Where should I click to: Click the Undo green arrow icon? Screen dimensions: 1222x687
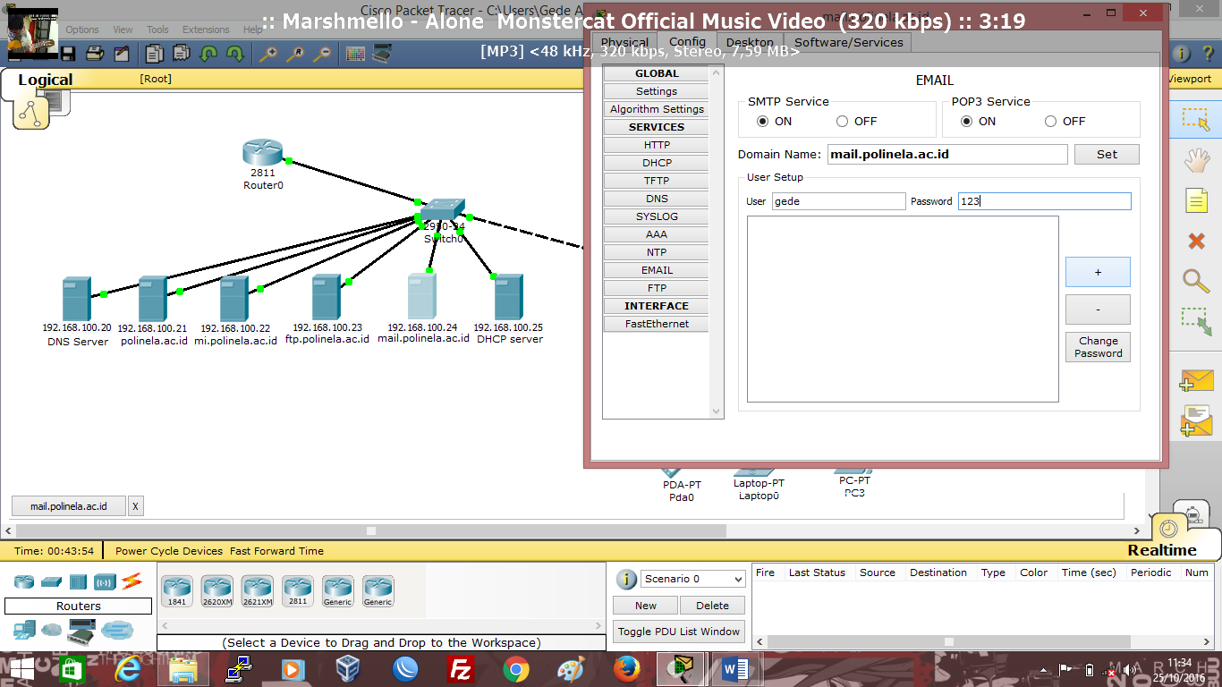pos(208,54)
